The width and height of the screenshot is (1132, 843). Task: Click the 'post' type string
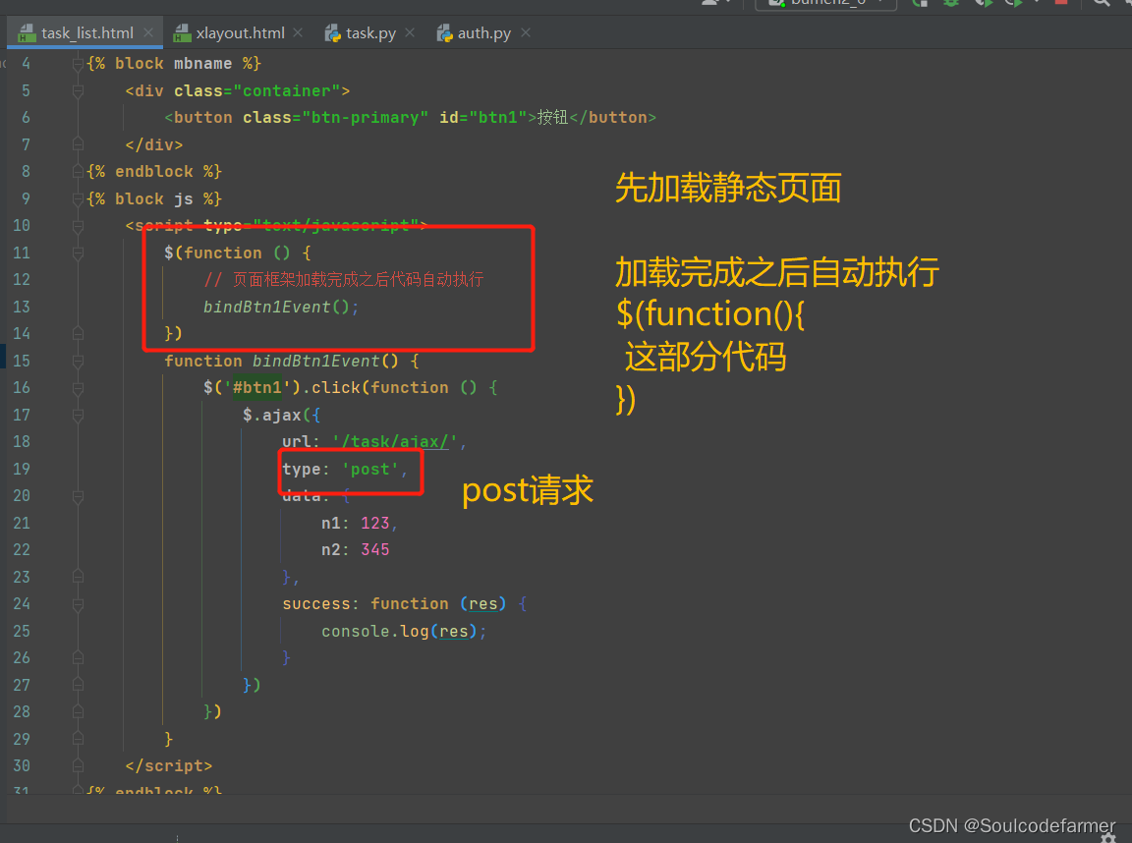[369, 469]
